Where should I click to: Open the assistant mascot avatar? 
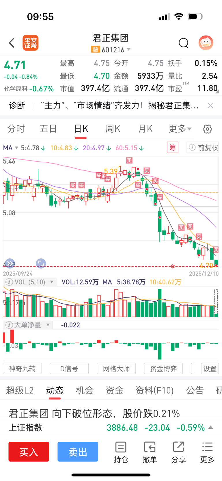coord(206,43)
